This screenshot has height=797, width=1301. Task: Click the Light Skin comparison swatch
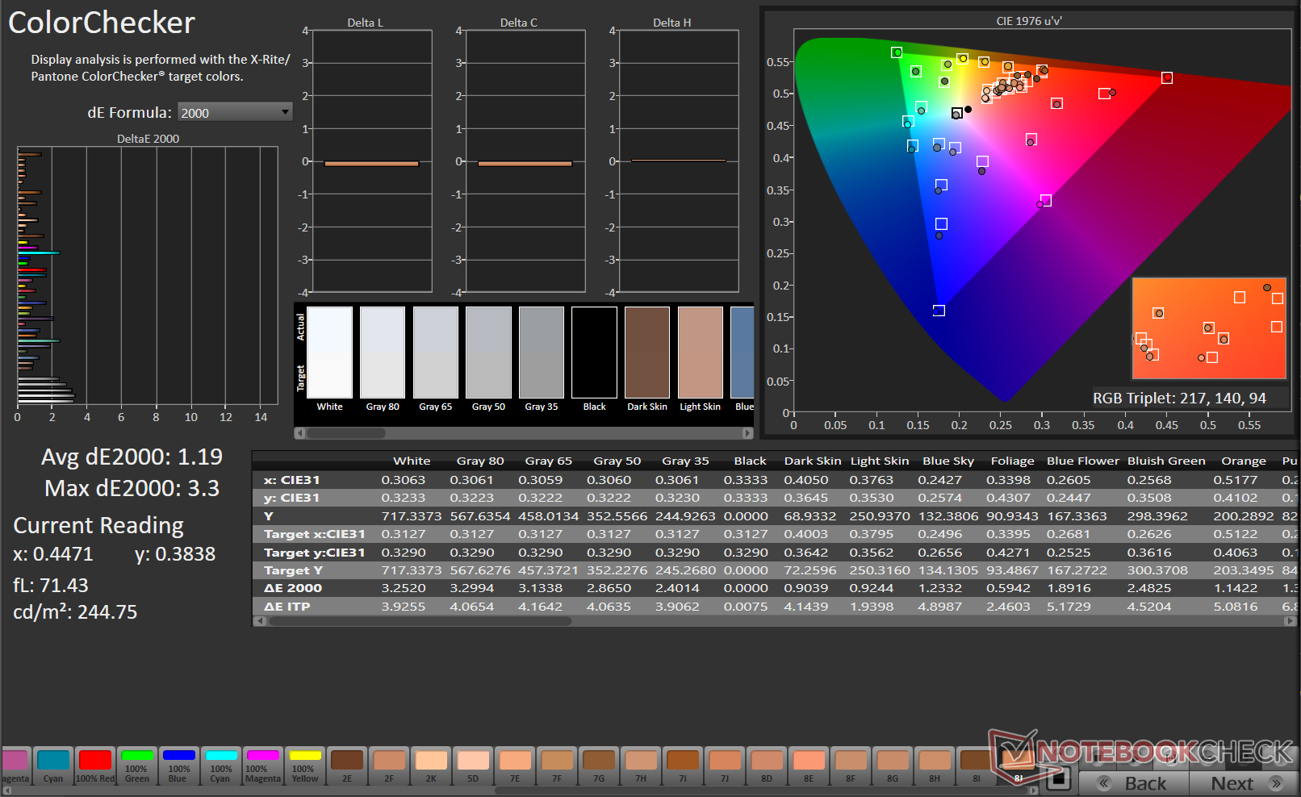(x=700, y=353)
